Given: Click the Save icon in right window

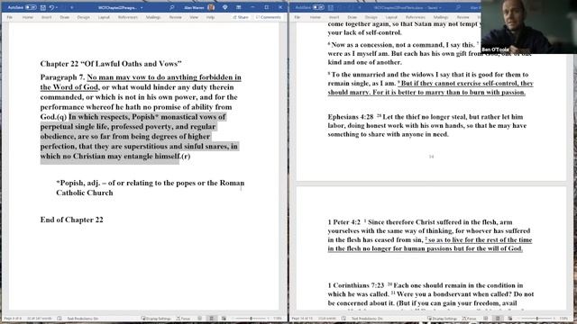Looking at the screenshot, I should tap(331, 7).
